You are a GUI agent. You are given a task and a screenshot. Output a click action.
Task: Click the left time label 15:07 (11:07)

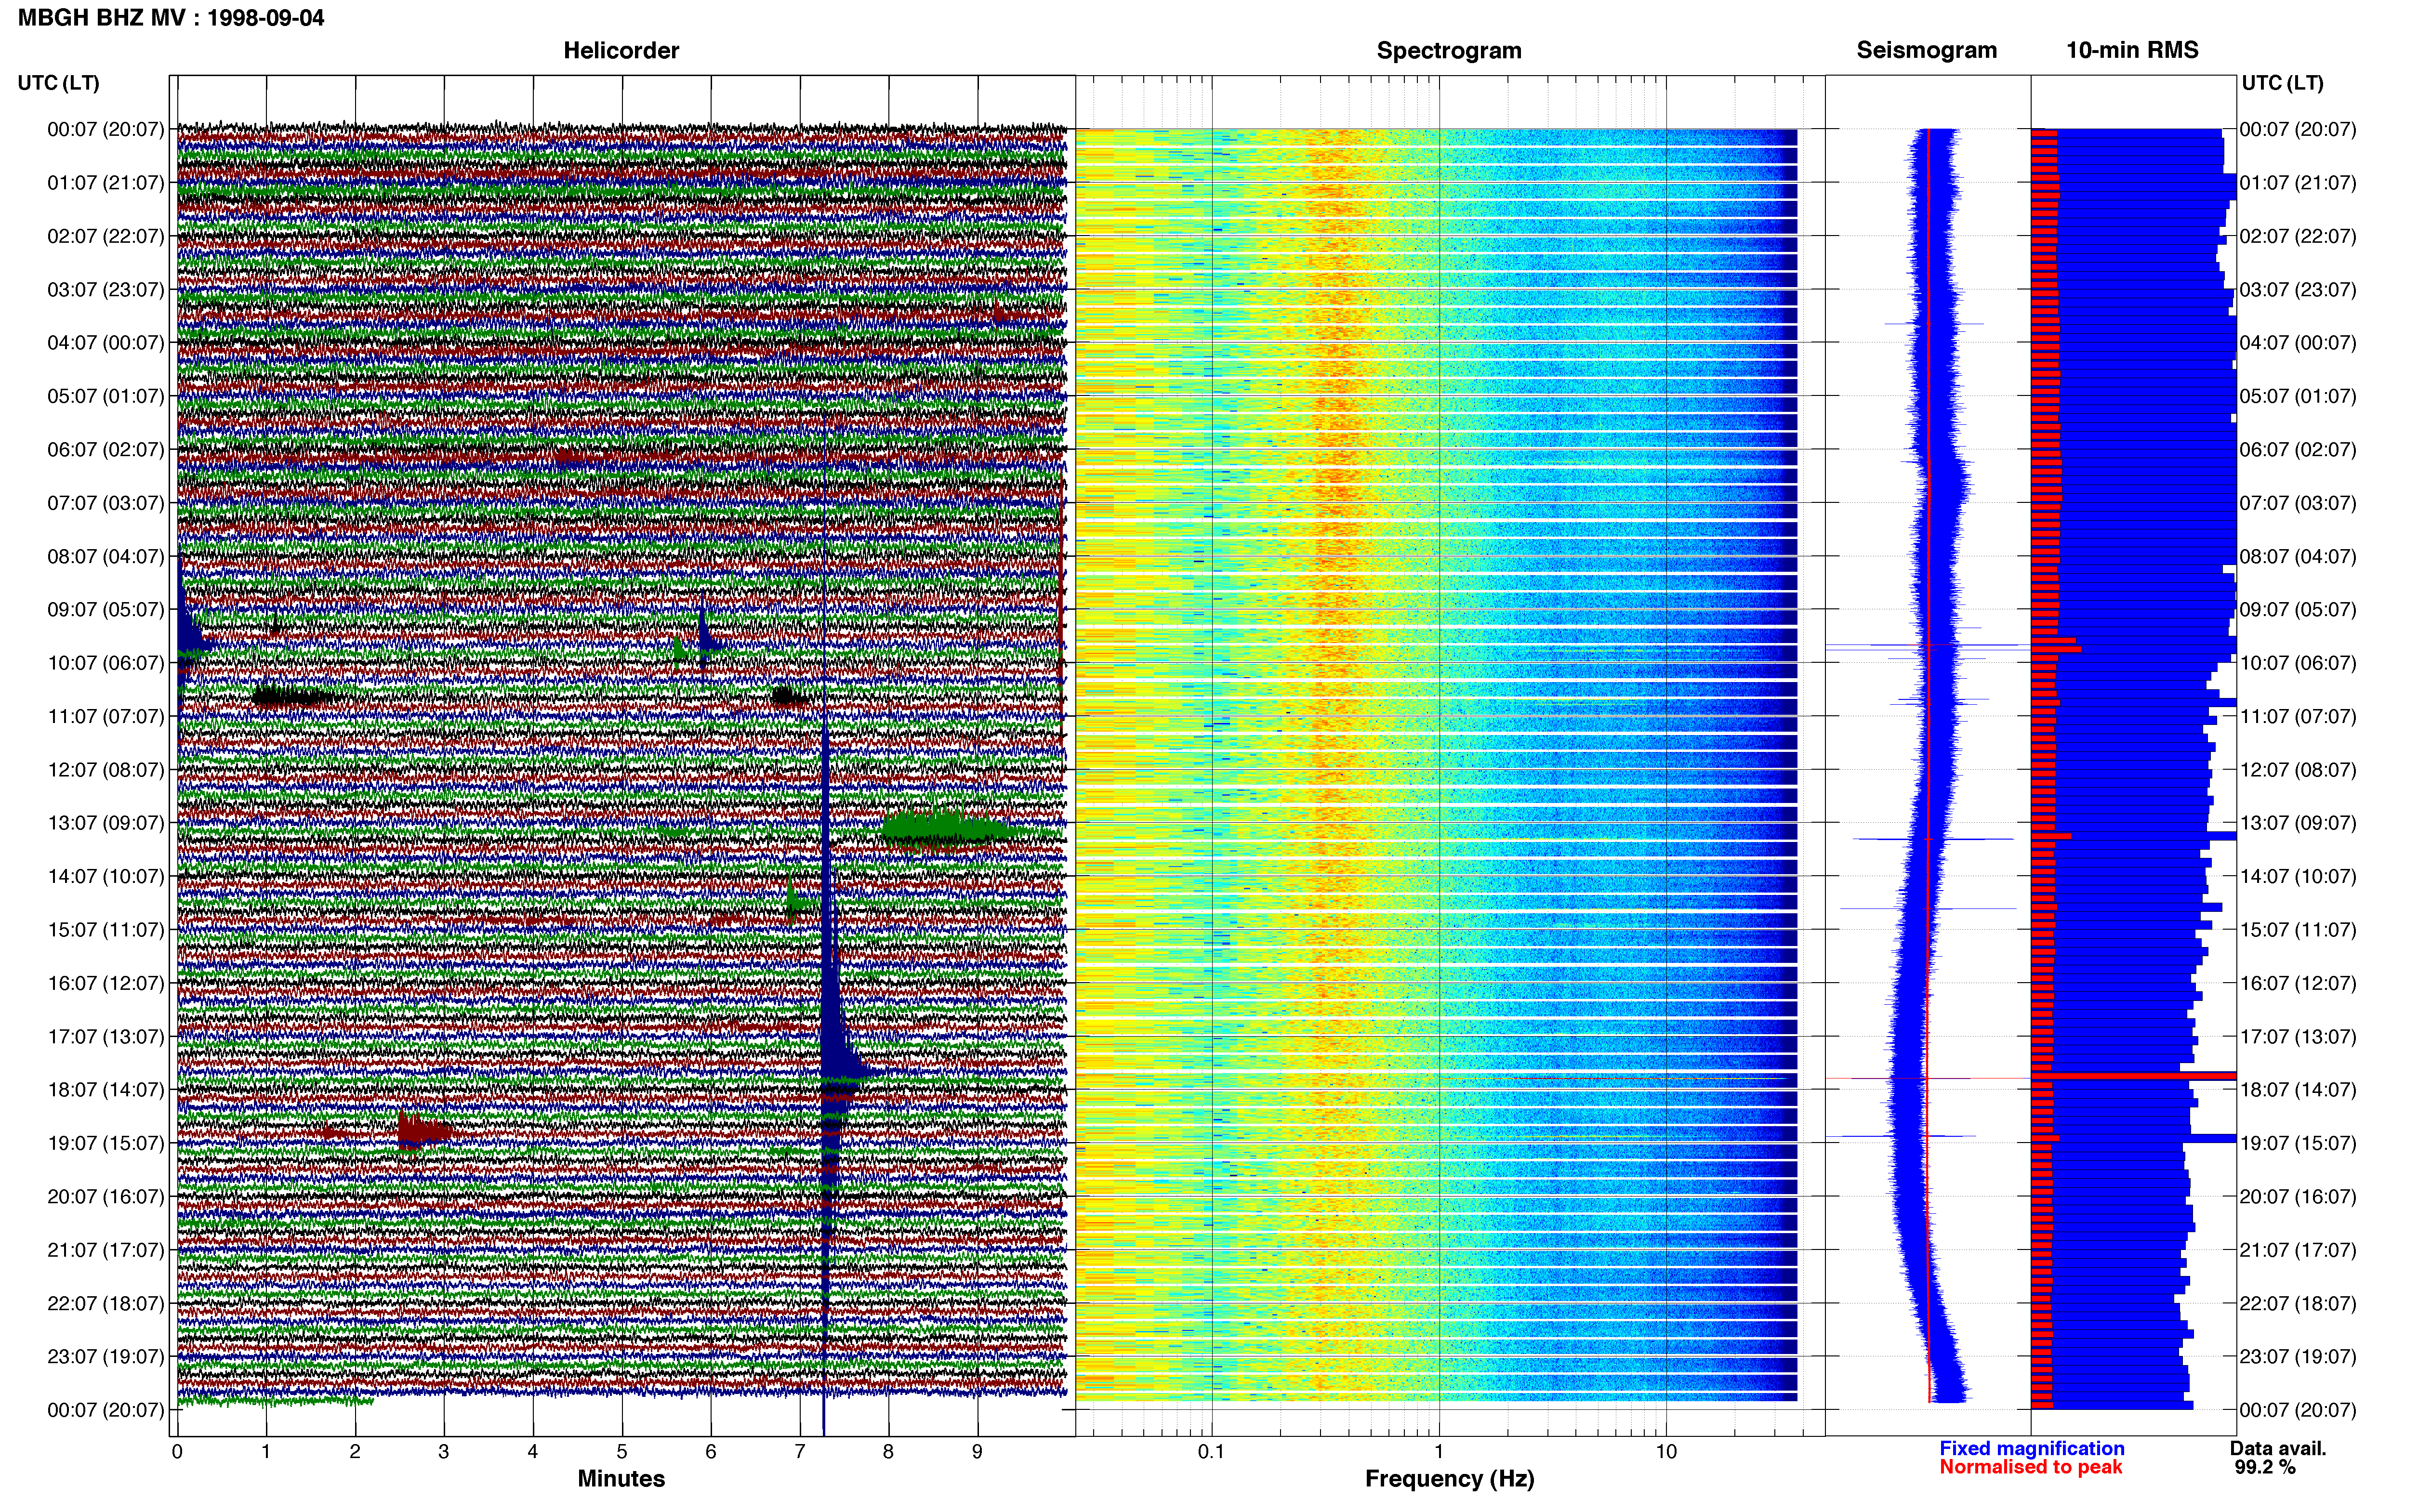pyautogui.click(x=106, y=930)
